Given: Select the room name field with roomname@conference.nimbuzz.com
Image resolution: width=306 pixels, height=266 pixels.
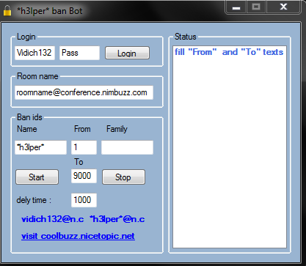Looking at the screenshot, I should [x=84, y=92].
